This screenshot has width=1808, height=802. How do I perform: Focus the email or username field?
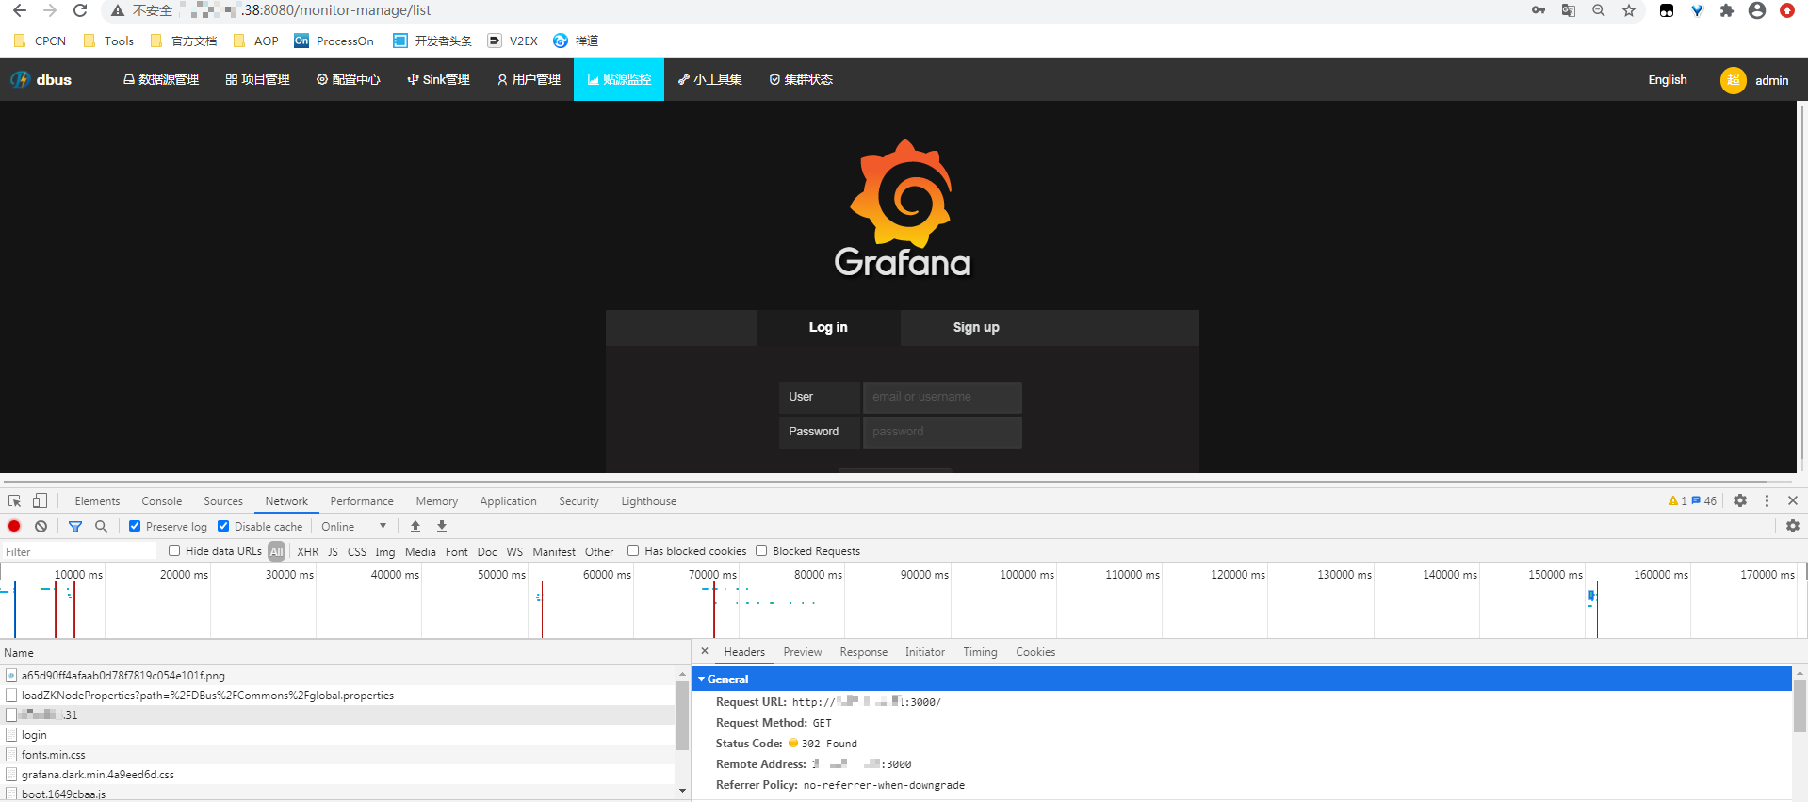pos(942,397)
